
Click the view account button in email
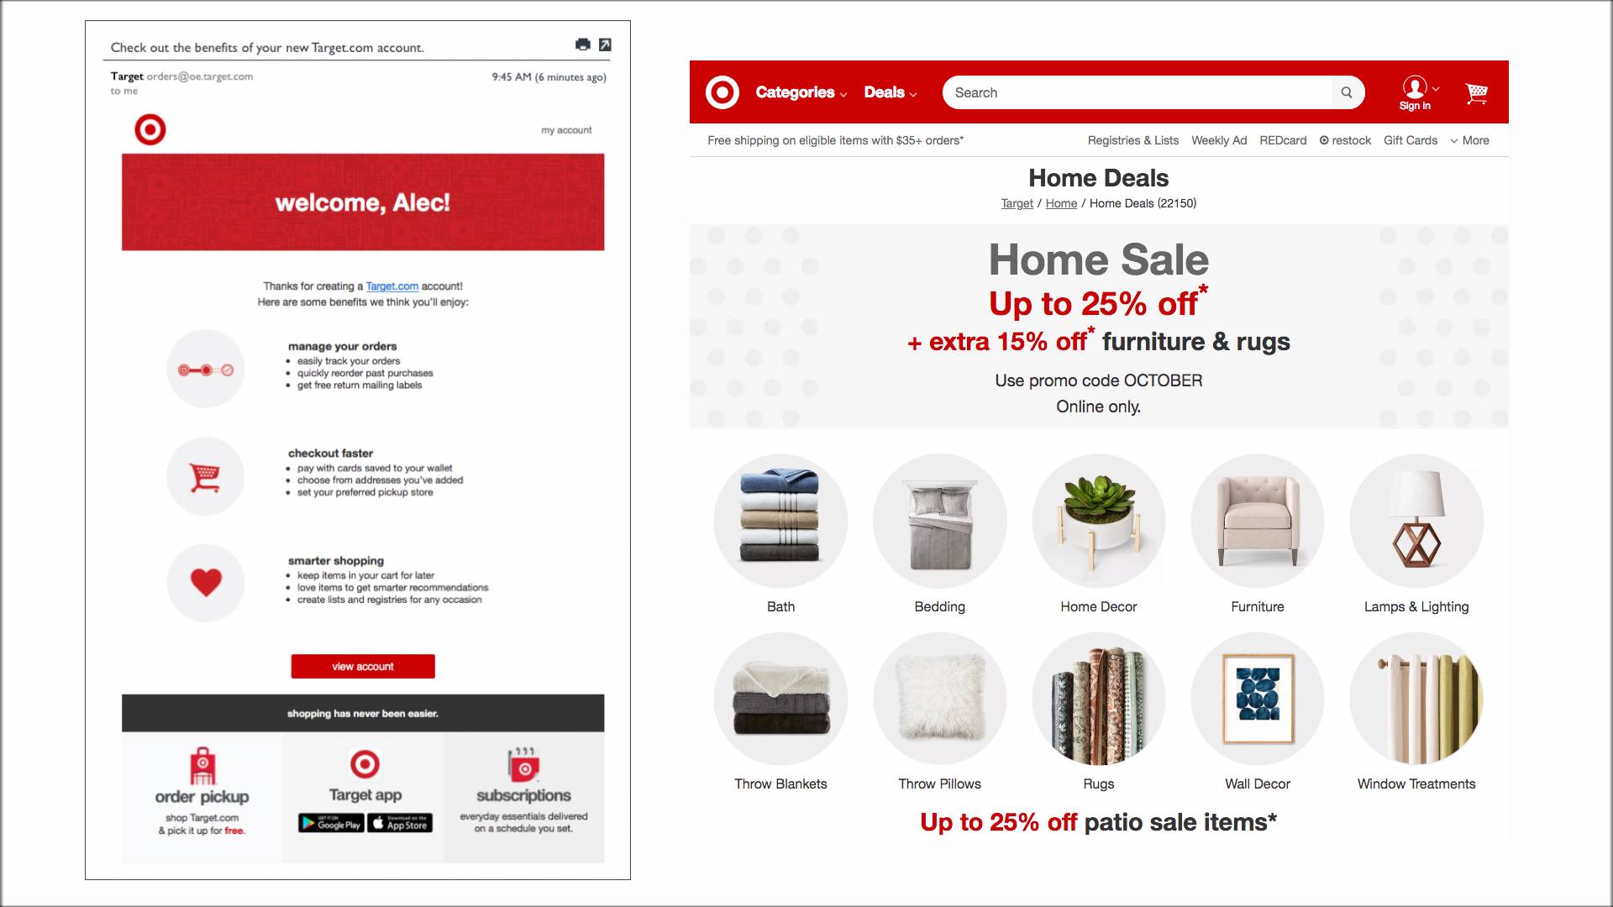364,666
